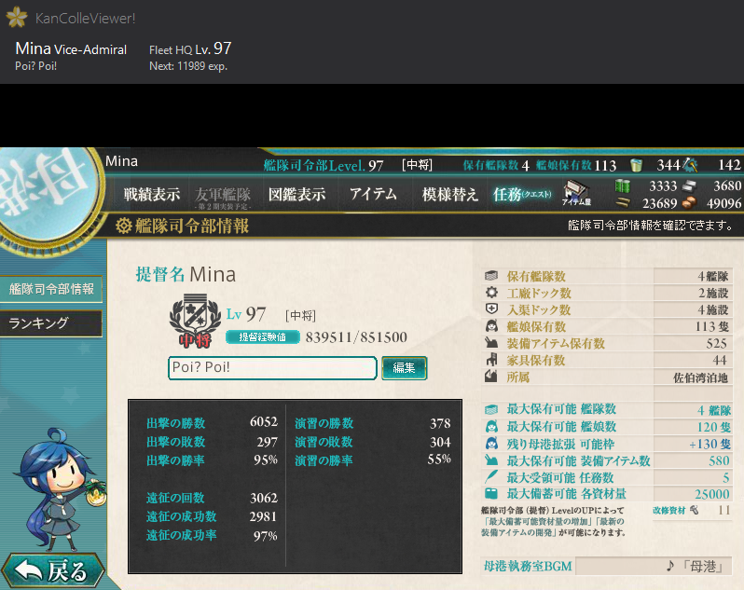Image resolution: width=744 pixels, height=590 pixels.
Task: Click the 母港執務室BGM track field「母港」
Action: 654,567
